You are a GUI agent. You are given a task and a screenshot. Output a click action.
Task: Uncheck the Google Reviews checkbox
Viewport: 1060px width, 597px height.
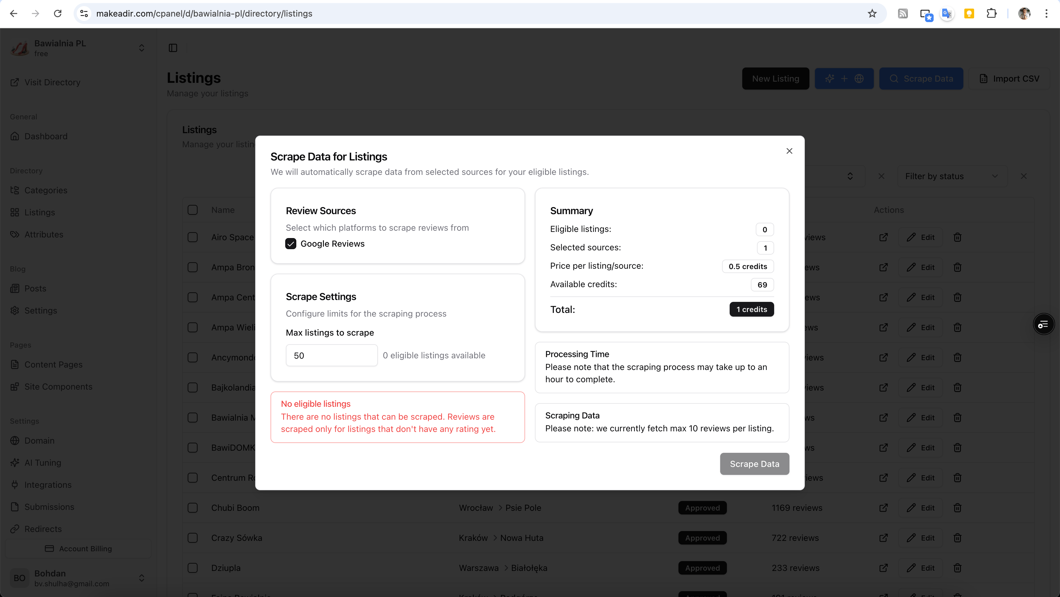290,244
